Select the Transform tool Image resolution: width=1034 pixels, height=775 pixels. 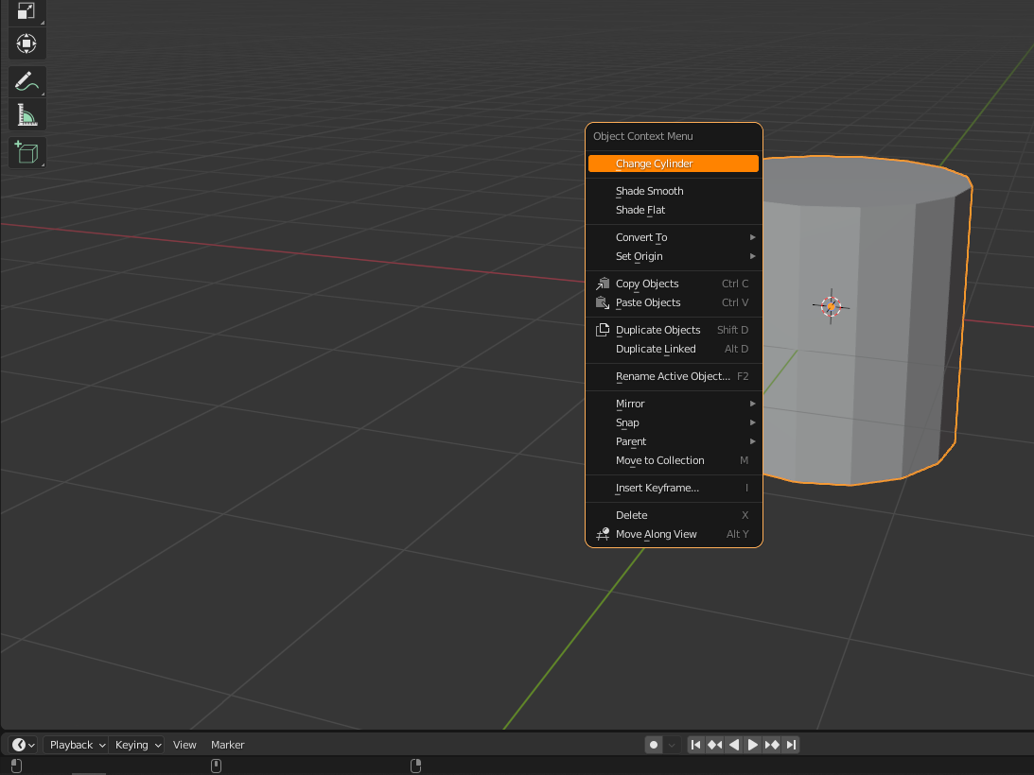click(x=26, y=43)
